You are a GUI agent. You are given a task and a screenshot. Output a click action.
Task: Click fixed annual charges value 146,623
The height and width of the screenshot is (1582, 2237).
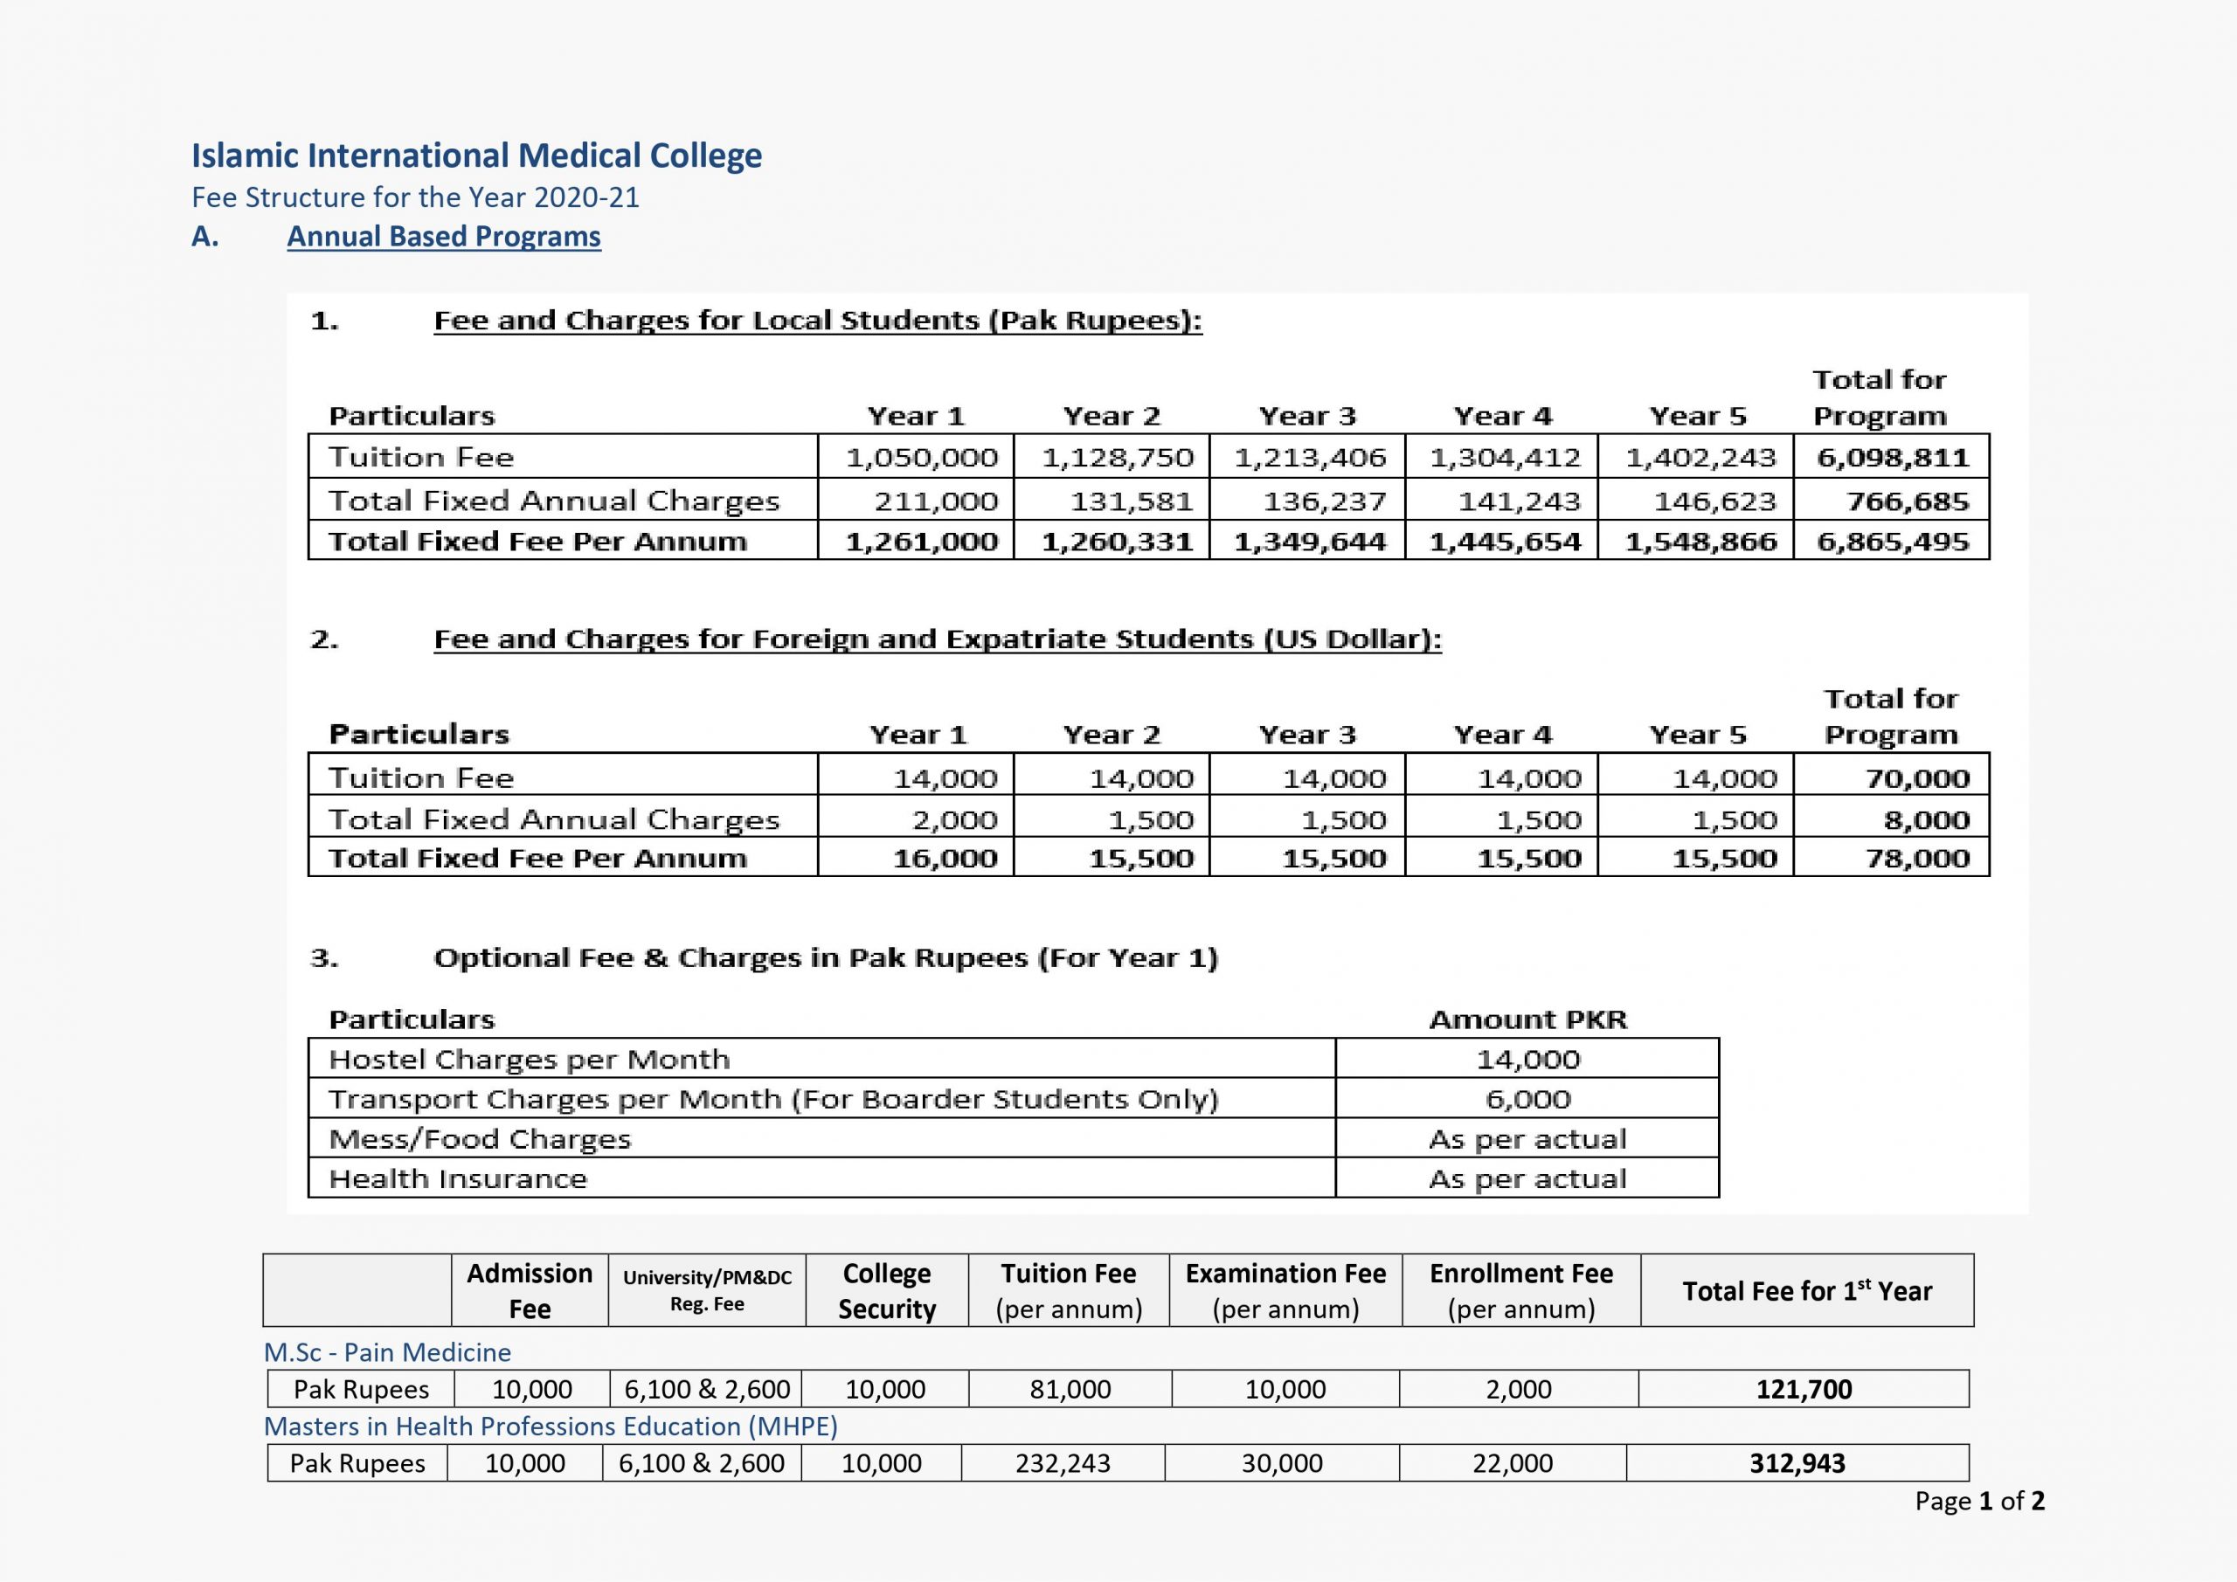1715,501
